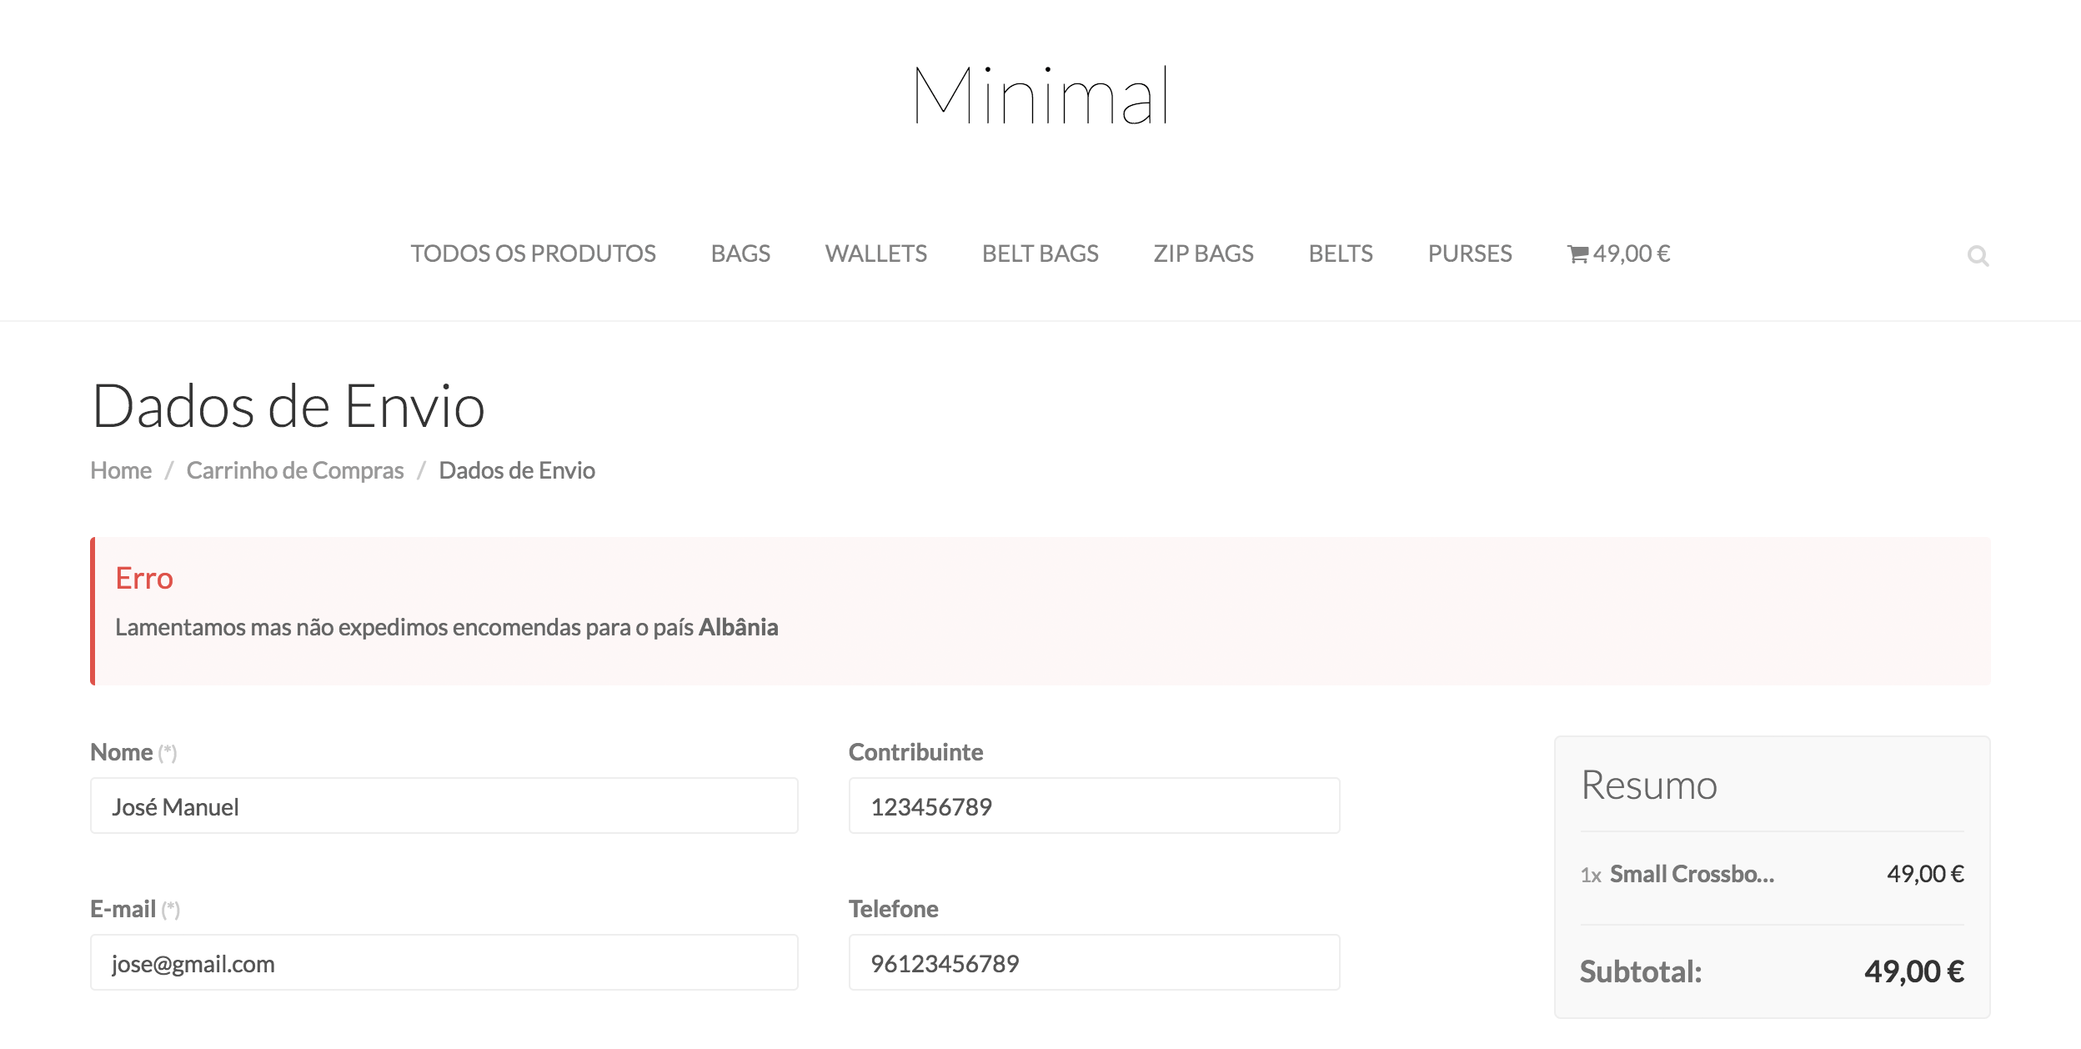Click the Dados de Envio page heading
The image size is (2081, 1049).
(288, 407)
